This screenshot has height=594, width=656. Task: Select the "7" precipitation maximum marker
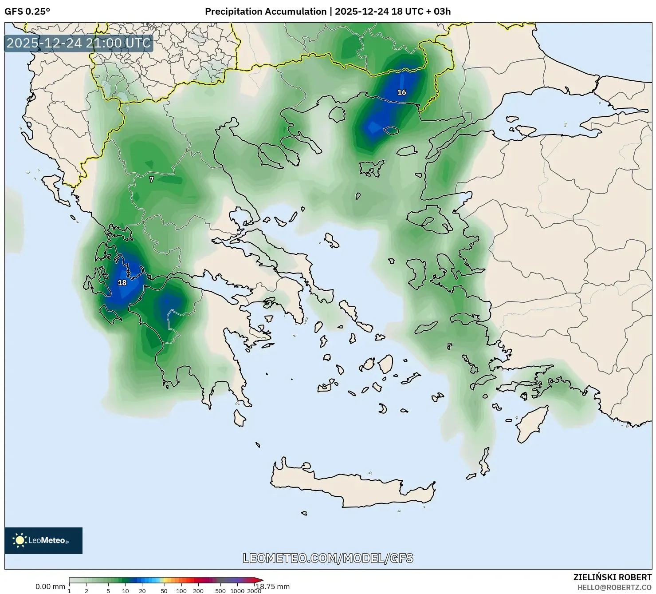tap(152, 179)
